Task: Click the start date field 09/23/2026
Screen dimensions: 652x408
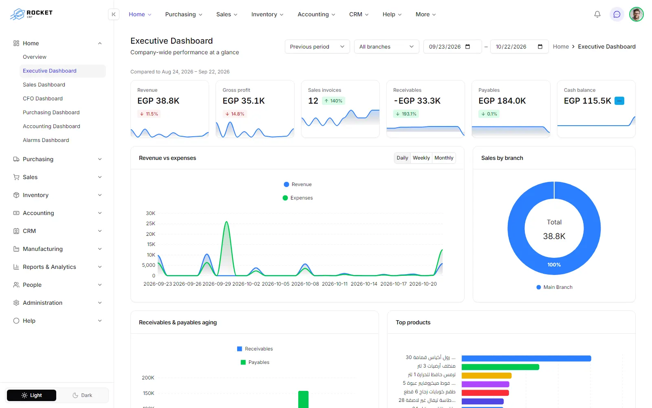Action: (452, 47)
